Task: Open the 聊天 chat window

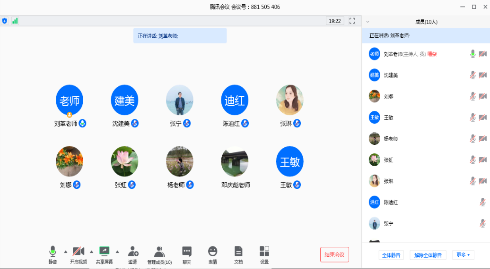Action: coord(187,252)
